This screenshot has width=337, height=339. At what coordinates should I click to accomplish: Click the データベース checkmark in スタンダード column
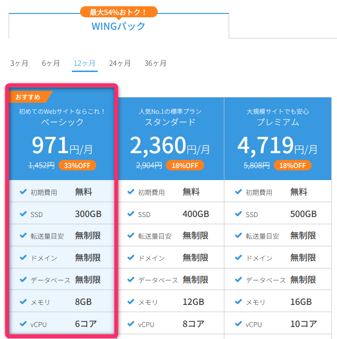[x=131, y=279]
